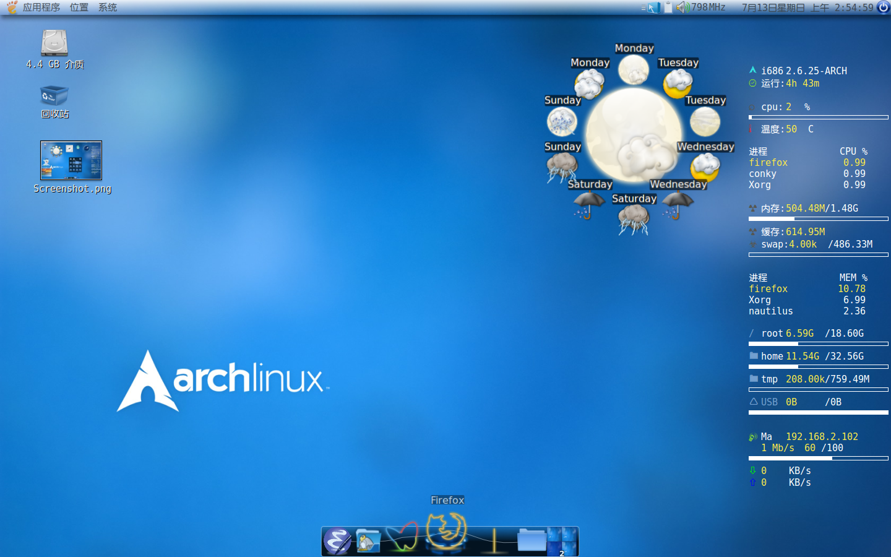Click the blue power button in the top panel
The height and width of the screenshot is (557, 891).
click(884, 7)
